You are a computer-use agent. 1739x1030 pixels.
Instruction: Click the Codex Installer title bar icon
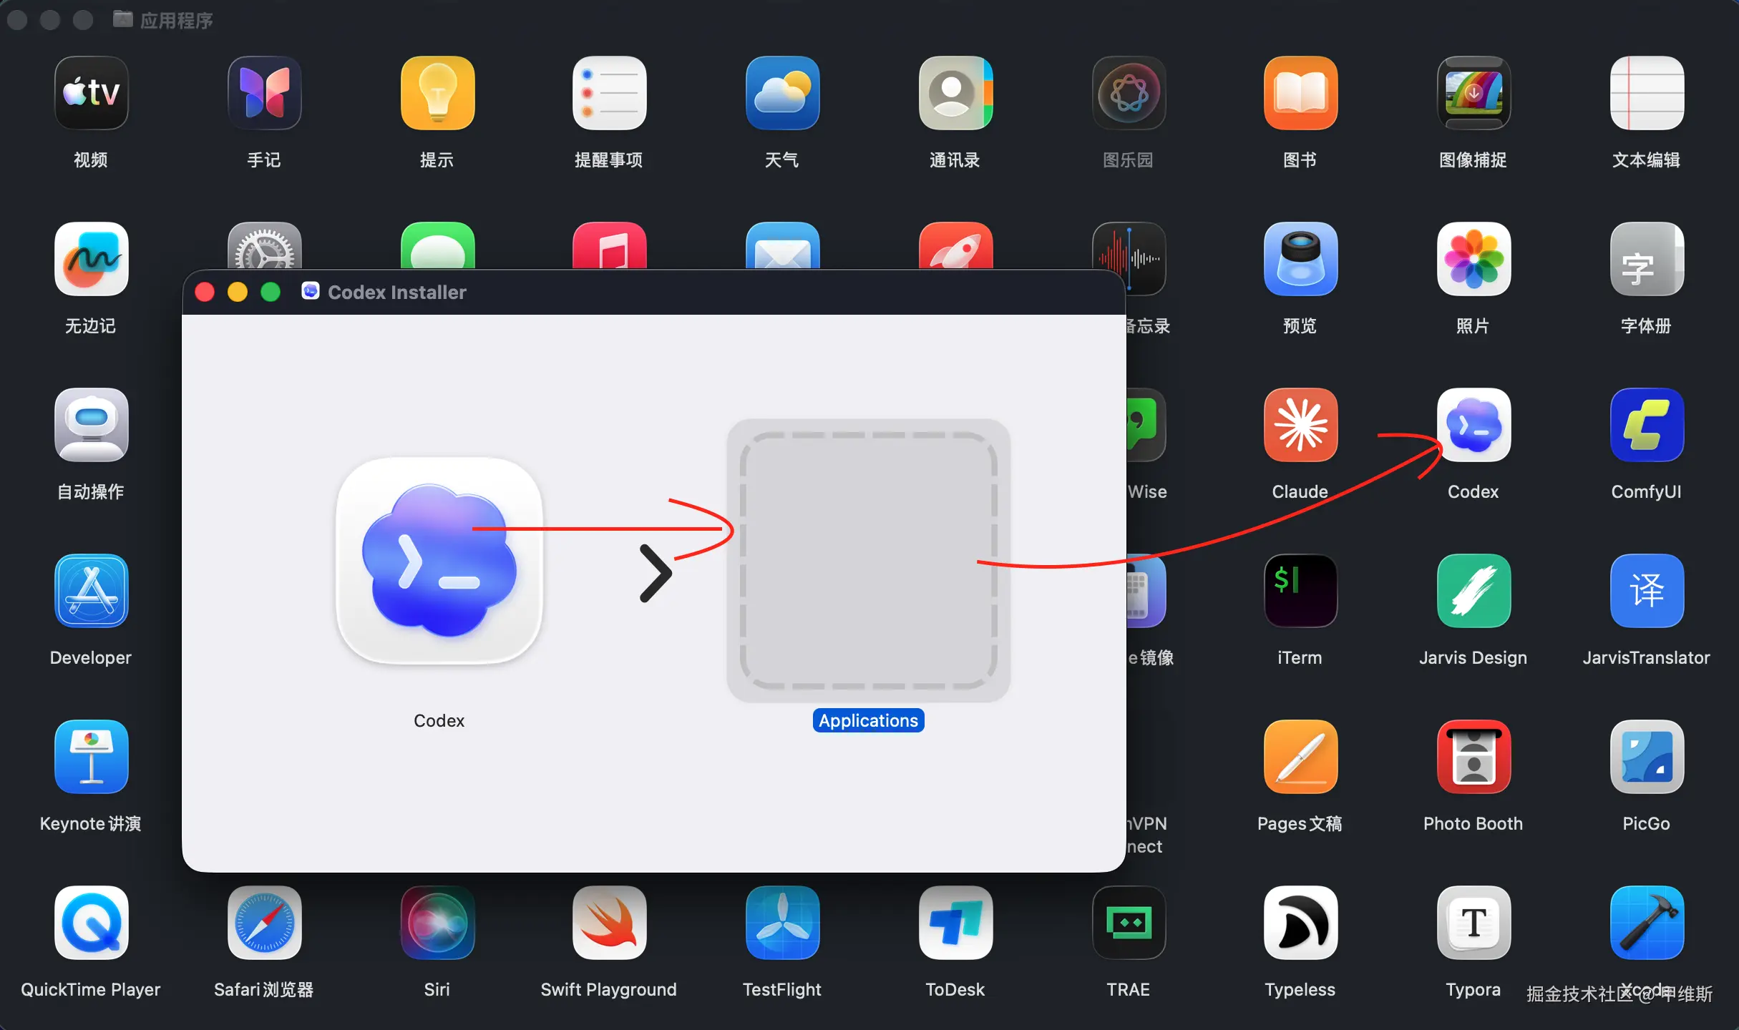(x=310, y=291)
